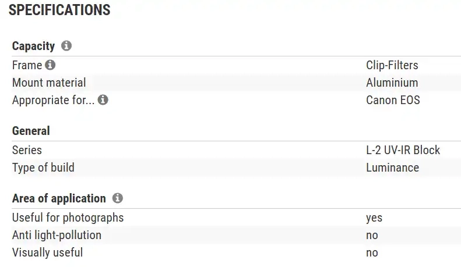The height and width of the screenshot is (267, 461).
Task: Click the General section header
Action: tap(31, 131)
